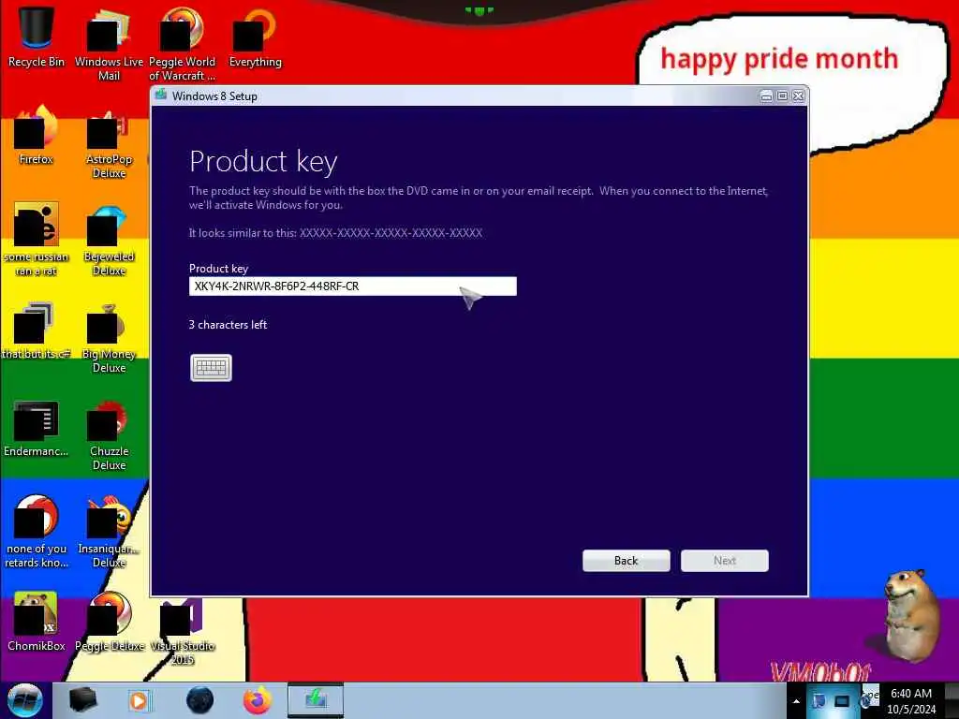Screen dimensions: 959x719
Task: Click the taskbar clock showing 6:40 AM
Action: coord(911,700)
